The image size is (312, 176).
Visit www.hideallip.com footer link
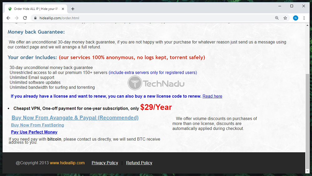tap(67, 163)
